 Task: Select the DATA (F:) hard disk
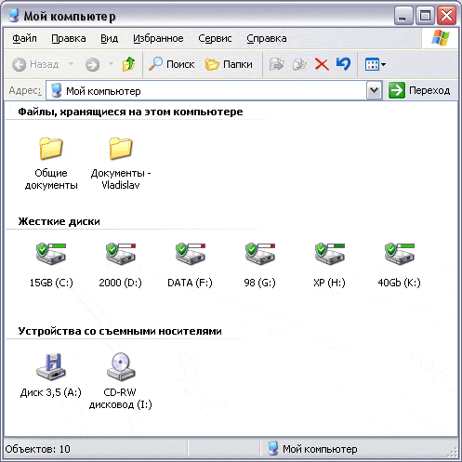(190, 254)
